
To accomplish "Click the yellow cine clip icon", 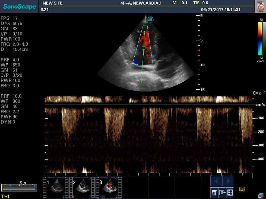I will [x=242, y=189].
